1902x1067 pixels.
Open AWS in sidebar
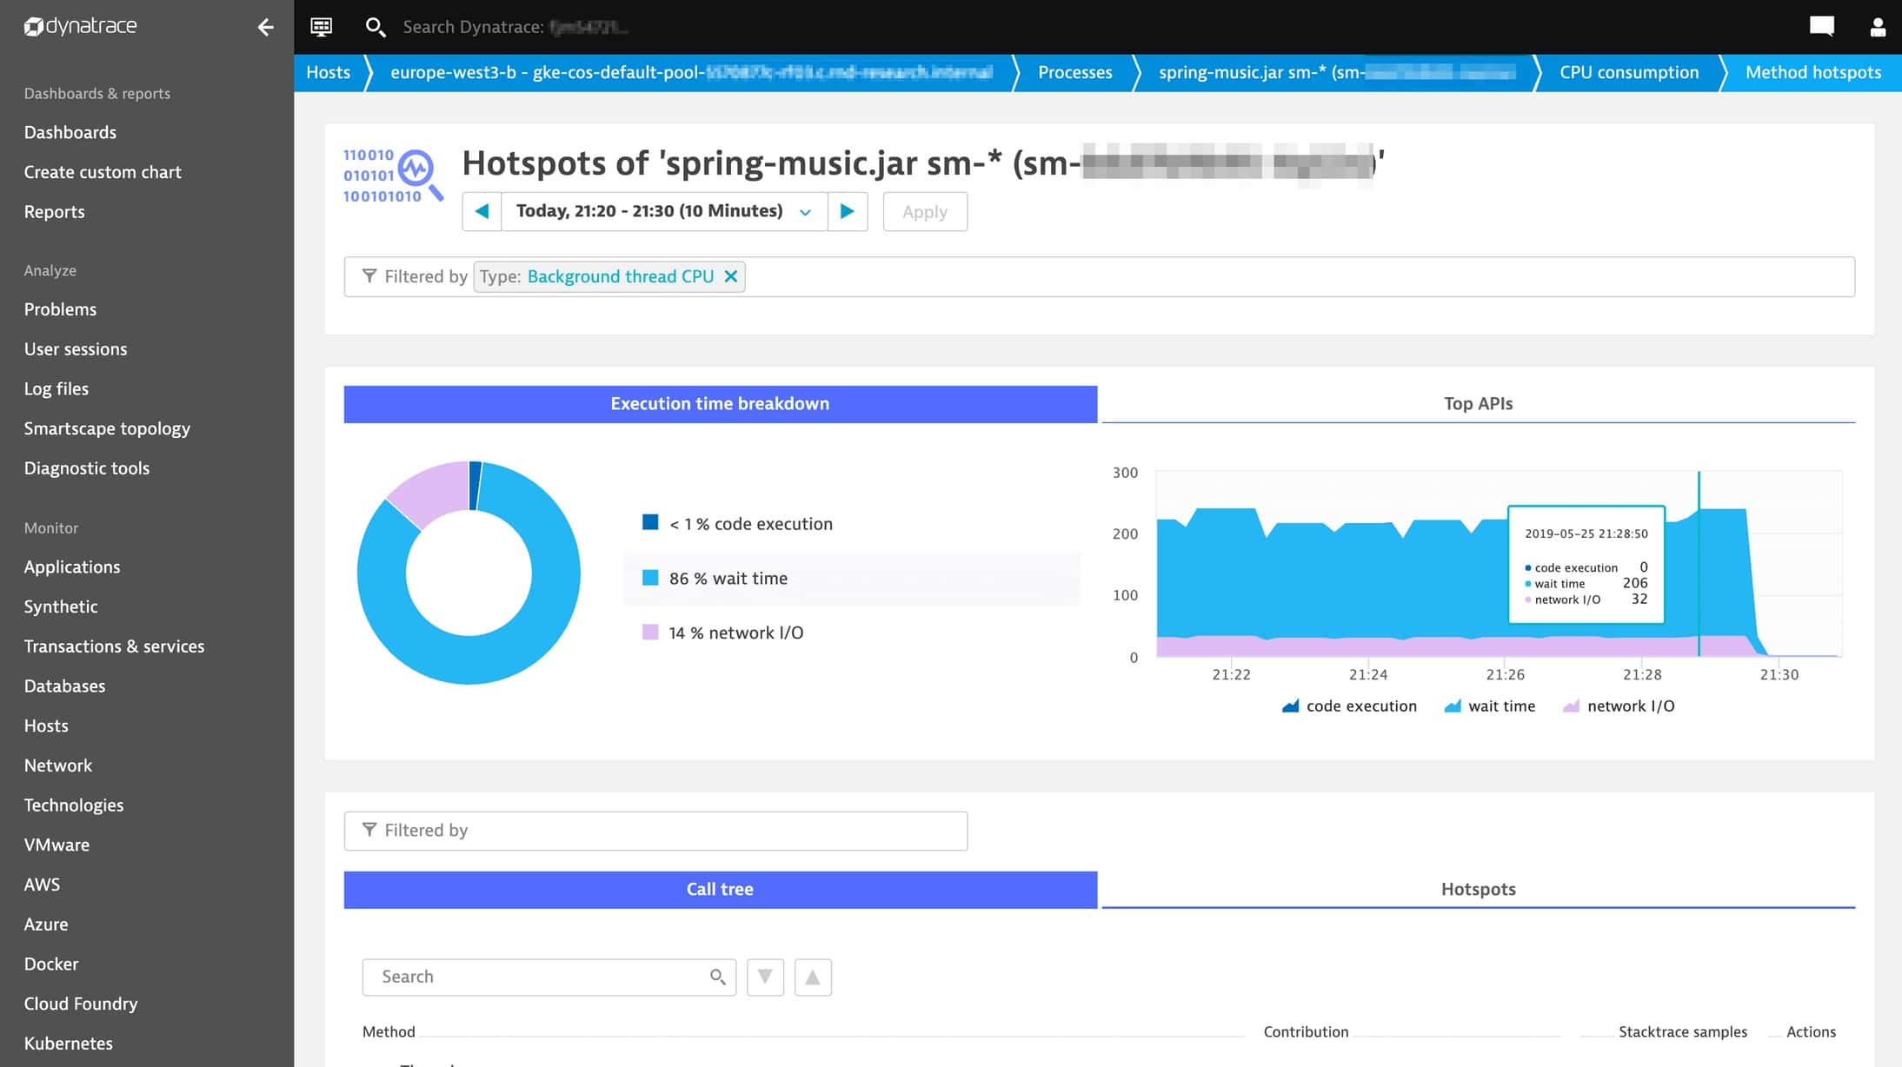tap(42, 885)
